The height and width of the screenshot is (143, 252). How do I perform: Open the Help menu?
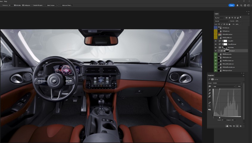click(x=6, y=1)
